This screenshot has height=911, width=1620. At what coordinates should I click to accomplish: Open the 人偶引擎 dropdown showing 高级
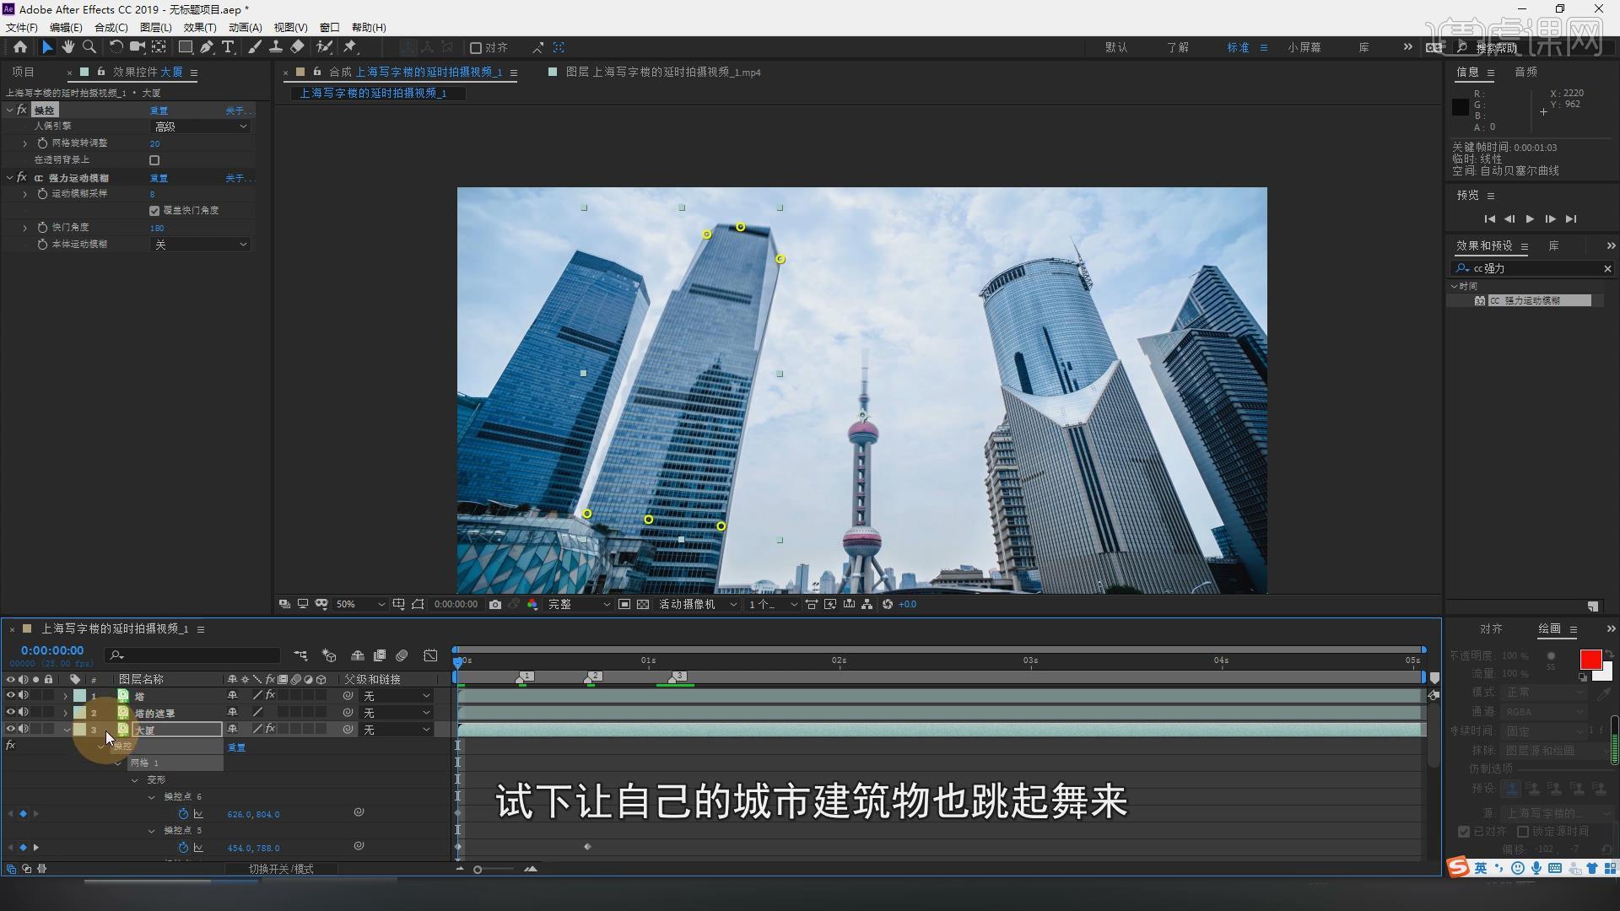[201, 127]
